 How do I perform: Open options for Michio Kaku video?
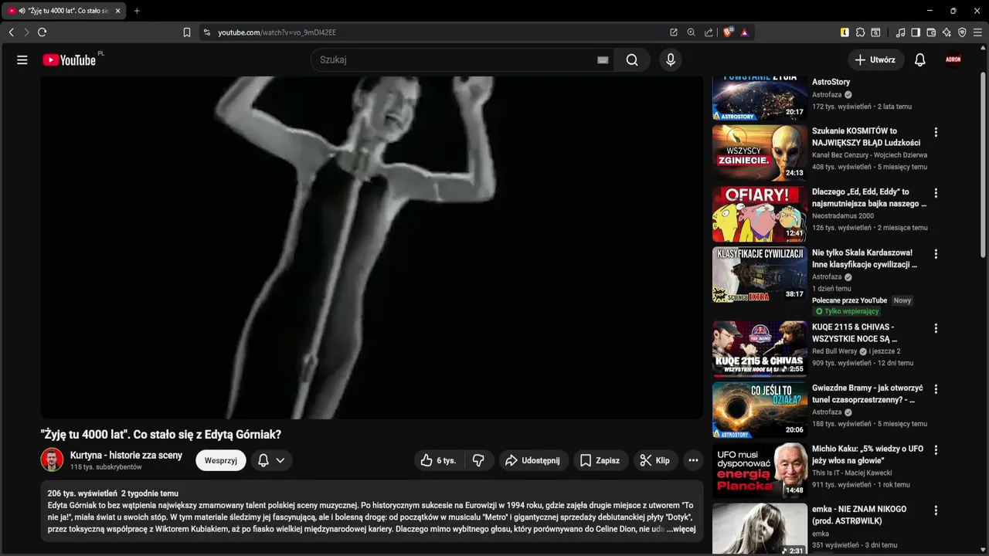click(936, 450)
